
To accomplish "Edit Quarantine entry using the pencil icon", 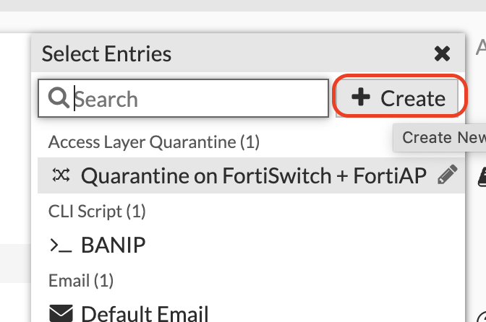I will [x=447, y=175].
